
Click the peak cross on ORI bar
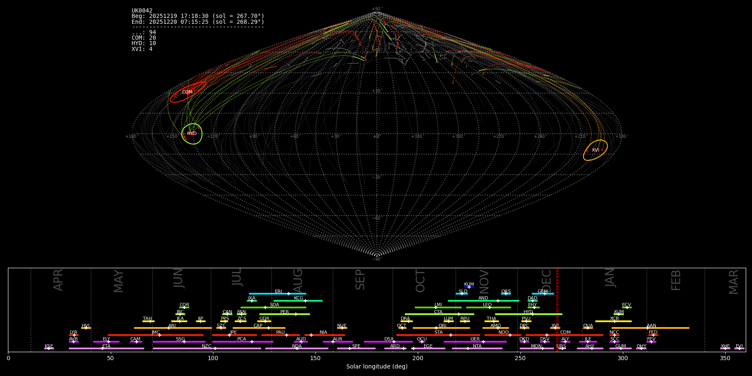(436, 328)
